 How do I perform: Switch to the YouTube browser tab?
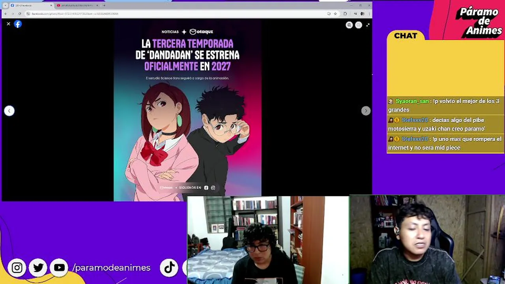pyautogui.click(x=77, y=6)
